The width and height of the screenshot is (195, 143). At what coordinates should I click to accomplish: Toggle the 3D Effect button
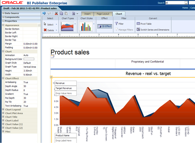coord(105,26)
